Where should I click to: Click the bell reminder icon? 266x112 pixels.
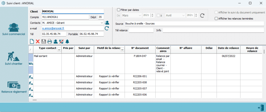[67, 41]
